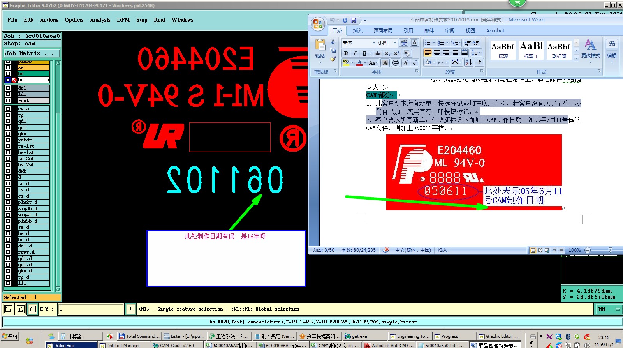Screen dimensions: 623x348
Task: Toggle checkbox for ss layer
Action: pos(8,67)
